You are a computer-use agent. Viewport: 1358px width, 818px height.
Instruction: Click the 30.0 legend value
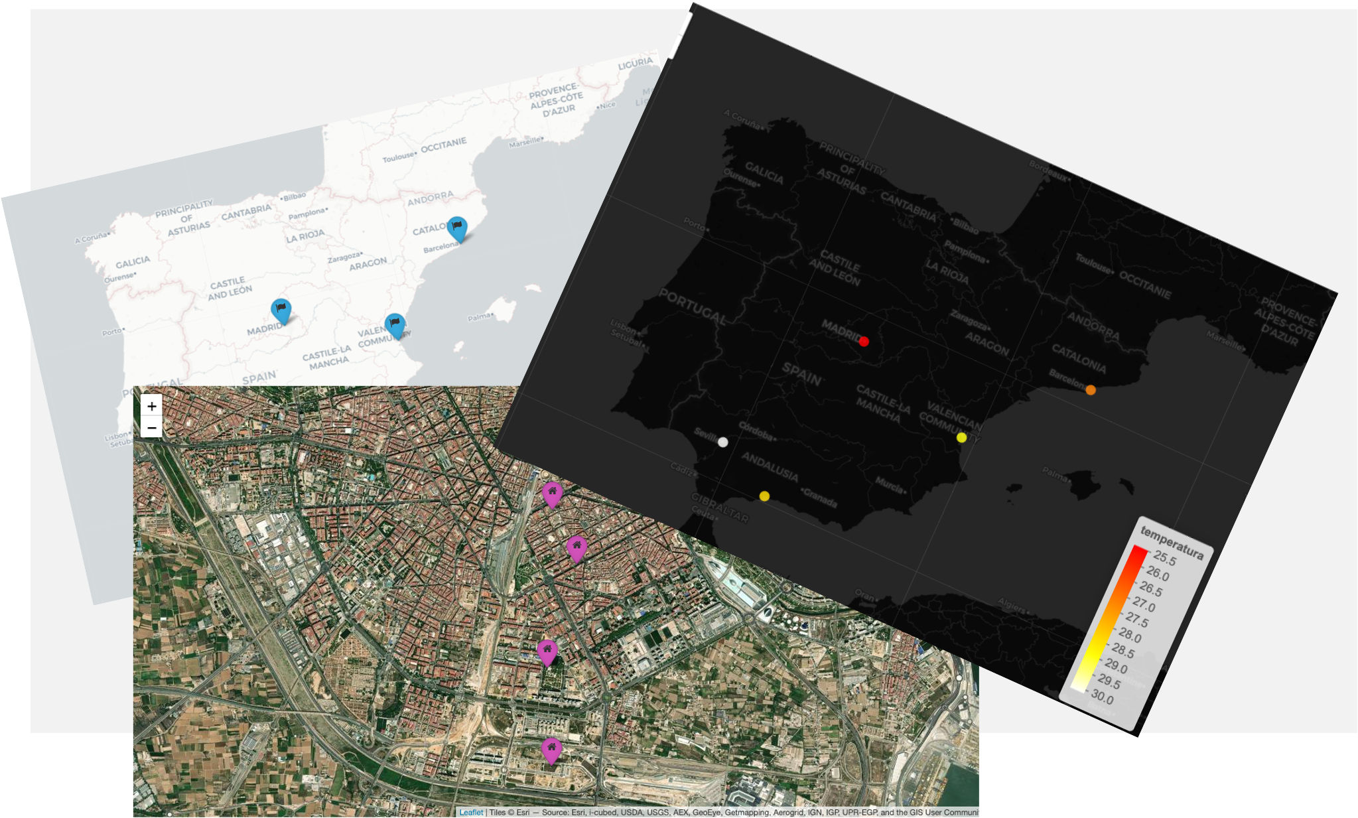click(x=1102, y=696)
